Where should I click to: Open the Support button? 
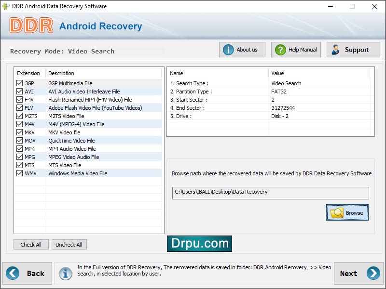click(353, 50)
